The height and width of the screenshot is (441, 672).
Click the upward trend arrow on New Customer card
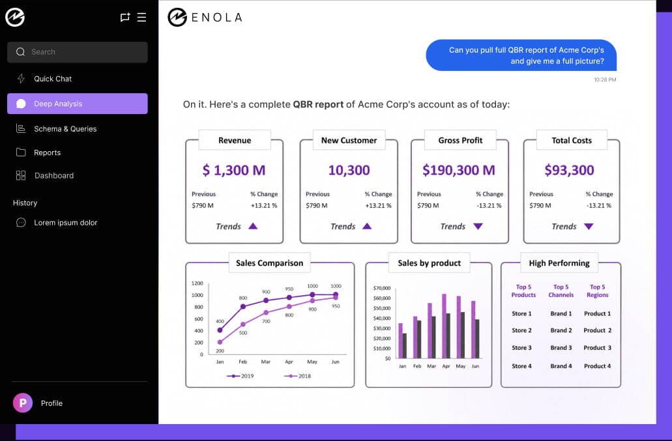tap(367, 226)
